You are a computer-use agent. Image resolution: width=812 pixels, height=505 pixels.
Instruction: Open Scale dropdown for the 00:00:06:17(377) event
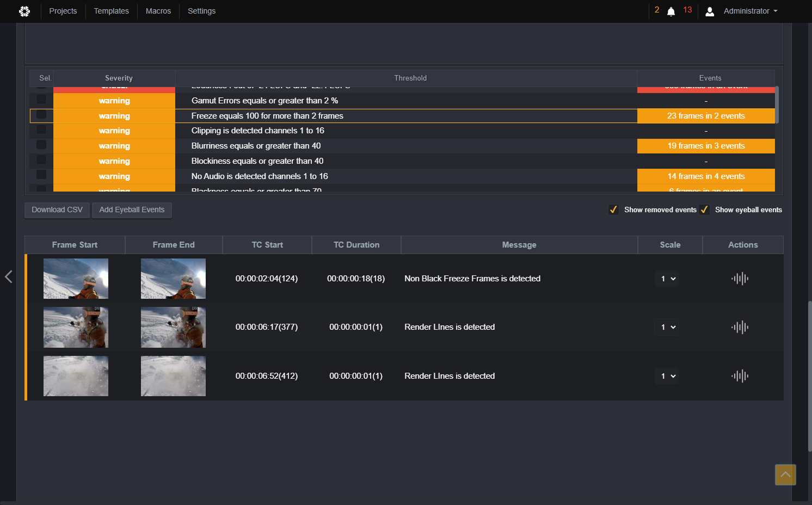667,327
